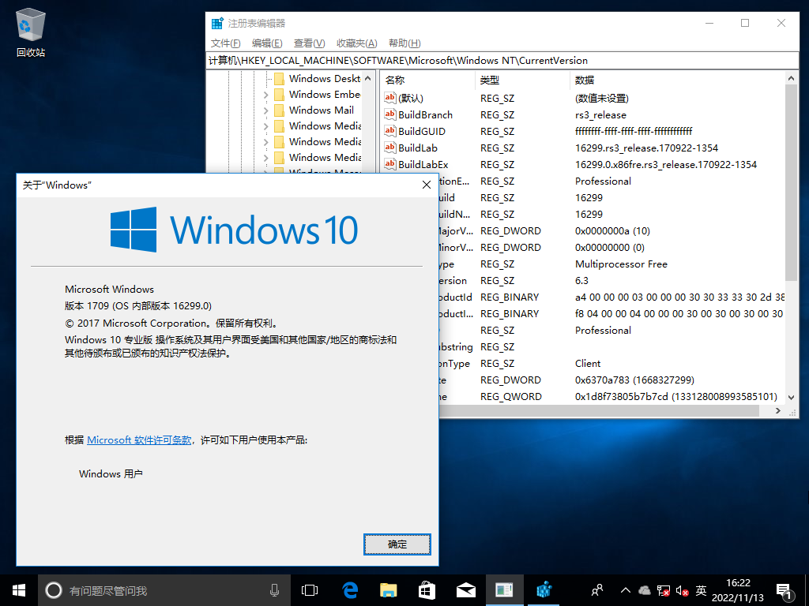Close the About Windows dialog

coord(427,185)
